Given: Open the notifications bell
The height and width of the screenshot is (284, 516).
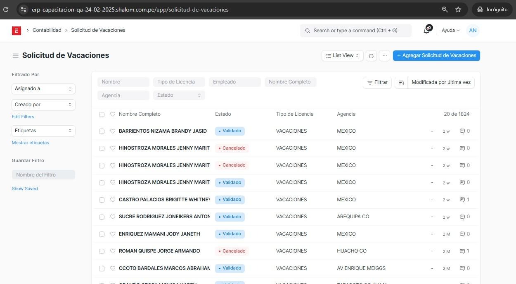Looking at the screenshot, I should click(427, 30).
